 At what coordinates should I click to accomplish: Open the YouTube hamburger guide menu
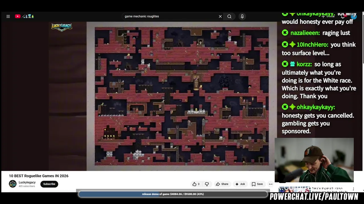pyautogui.click(x=8, y=16)
